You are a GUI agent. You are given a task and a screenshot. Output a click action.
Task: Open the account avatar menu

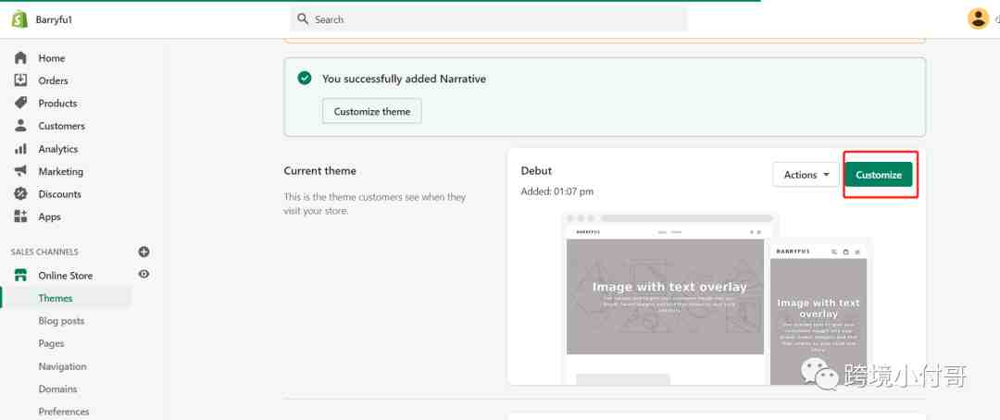click(978, 19)
